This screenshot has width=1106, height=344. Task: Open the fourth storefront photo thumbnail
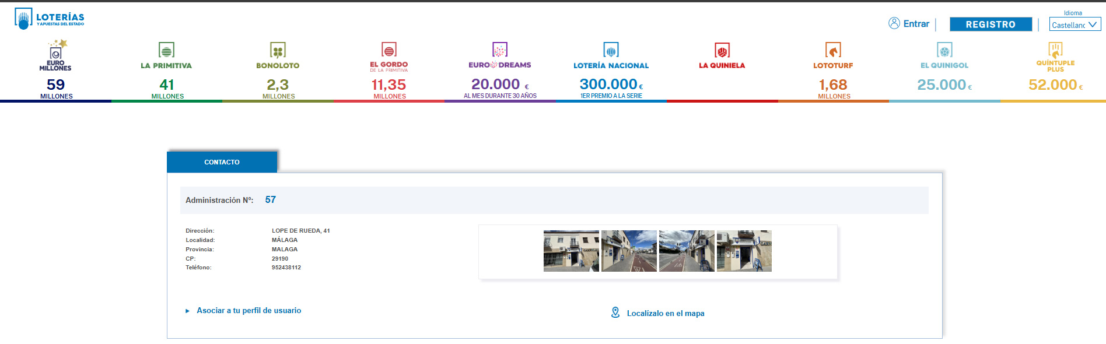(744, 251)
